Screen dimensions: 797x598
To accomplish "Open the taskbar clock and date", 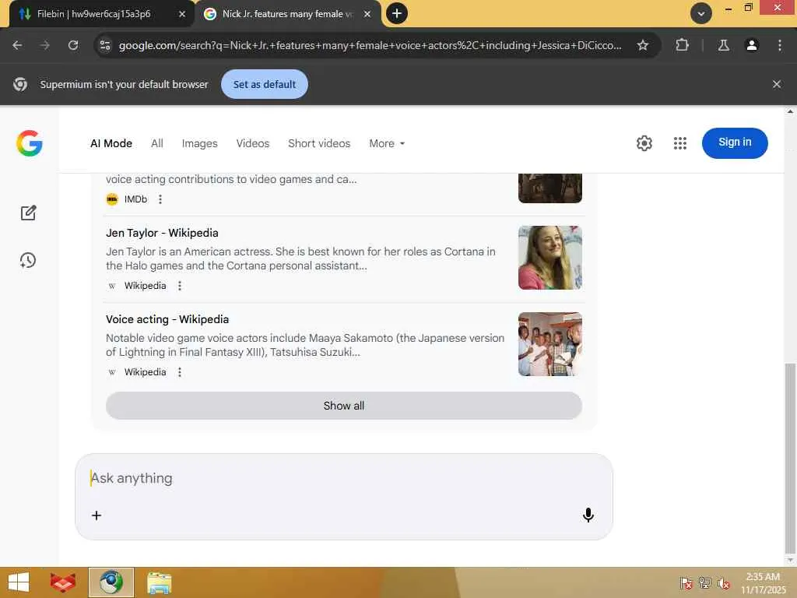I will [763, 583].
